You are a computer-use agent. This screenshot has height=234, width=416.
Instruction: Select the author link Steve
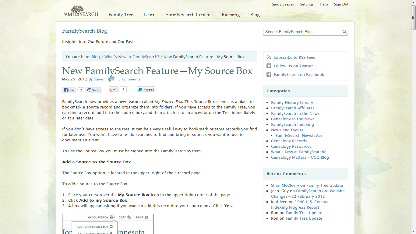pyautogui.click(x=98, y=79)
